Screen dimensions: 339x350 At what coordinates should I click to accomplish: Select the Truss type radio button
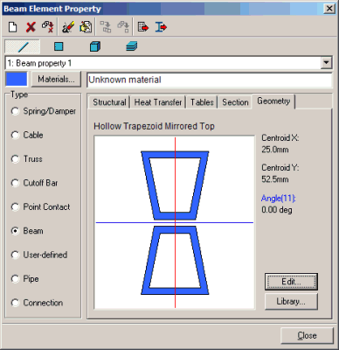tap(15, 159)
